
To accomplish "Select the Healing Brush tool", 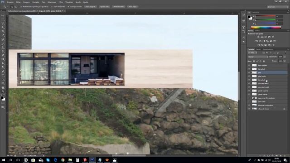I will [3, 39].
